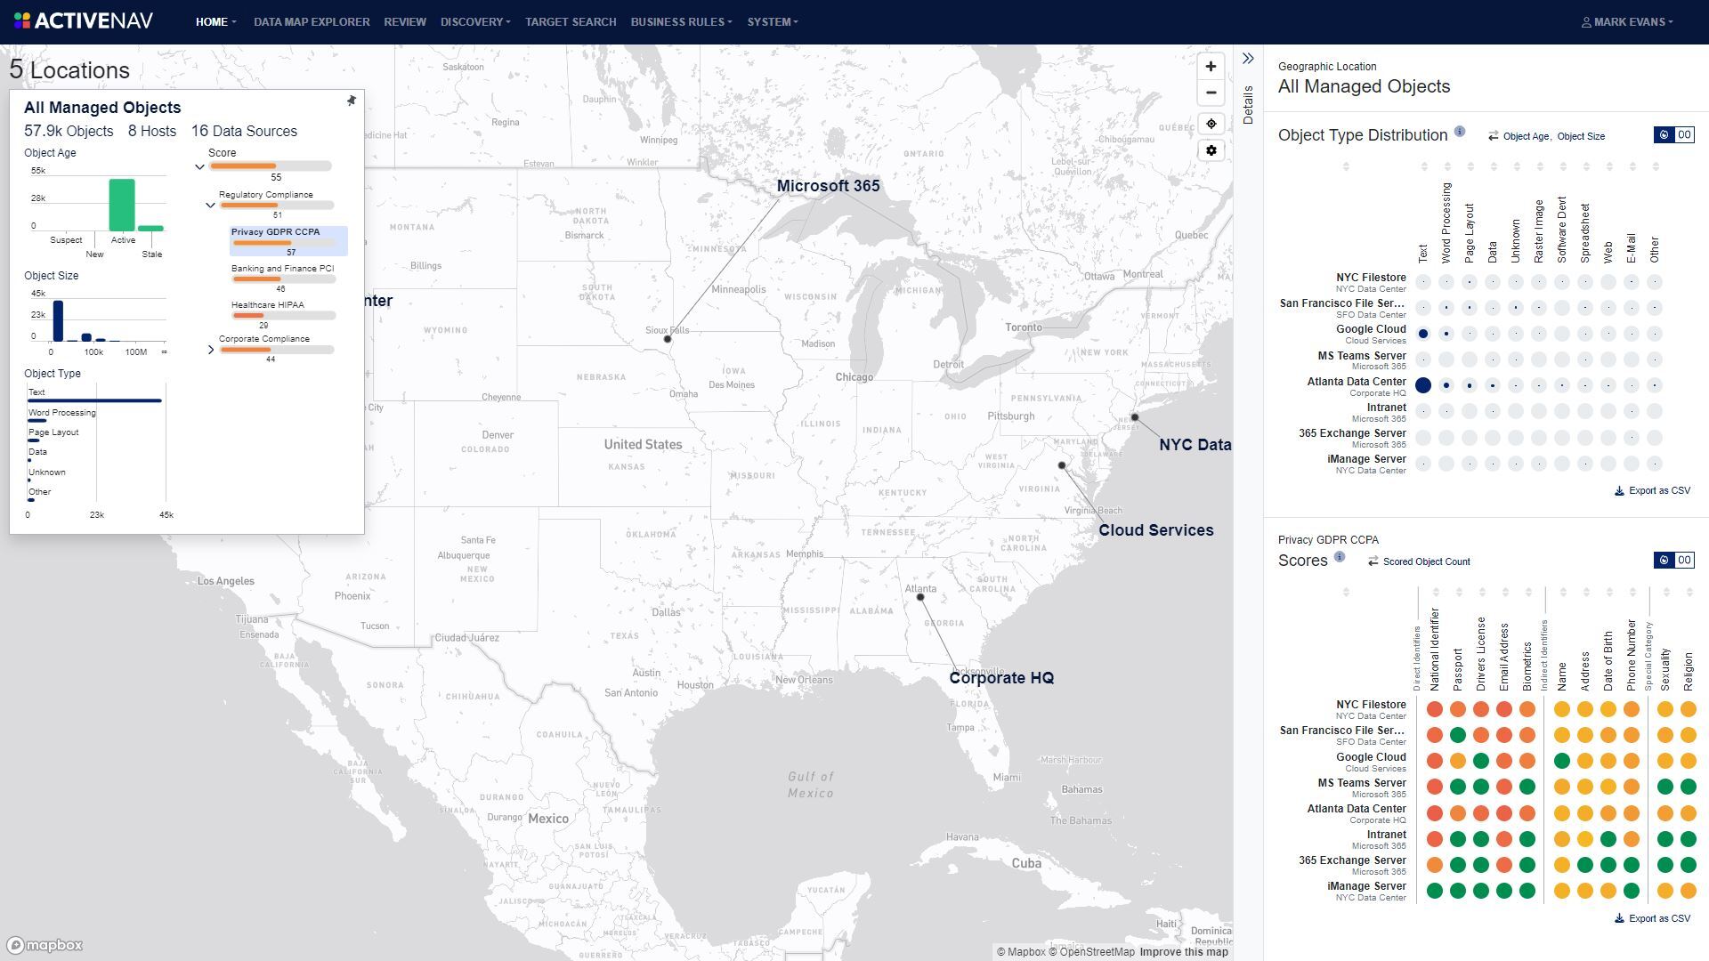The width and height of the screenshot is (1709, 961).
Task: Sort by Religion column in Scores
Action: tap(1689, 592)
